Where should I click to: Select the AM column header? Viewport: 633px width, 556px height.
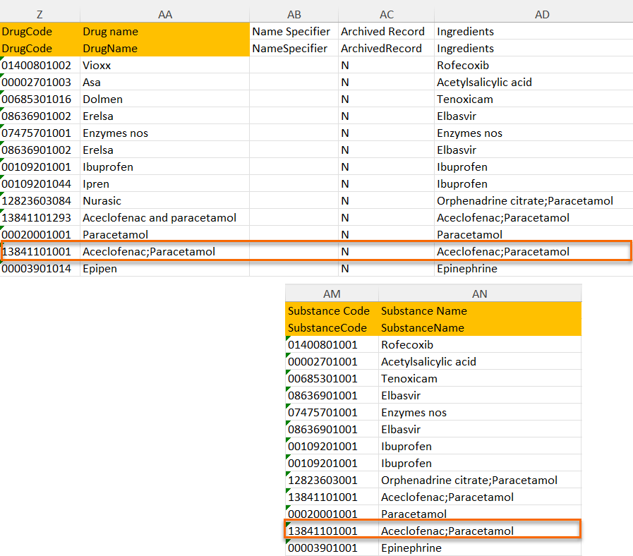332,294
